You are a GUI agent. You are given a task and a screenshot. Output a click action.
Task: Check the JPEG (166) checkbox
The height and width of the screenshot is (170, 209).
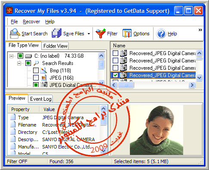(x=36, y=78)
